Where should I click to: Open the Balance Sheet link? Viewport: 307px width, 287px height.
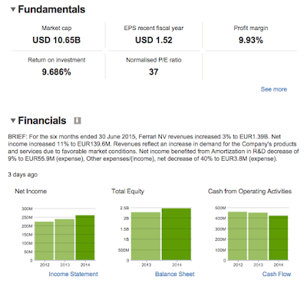pyautogui.click(x=175, y=274)
